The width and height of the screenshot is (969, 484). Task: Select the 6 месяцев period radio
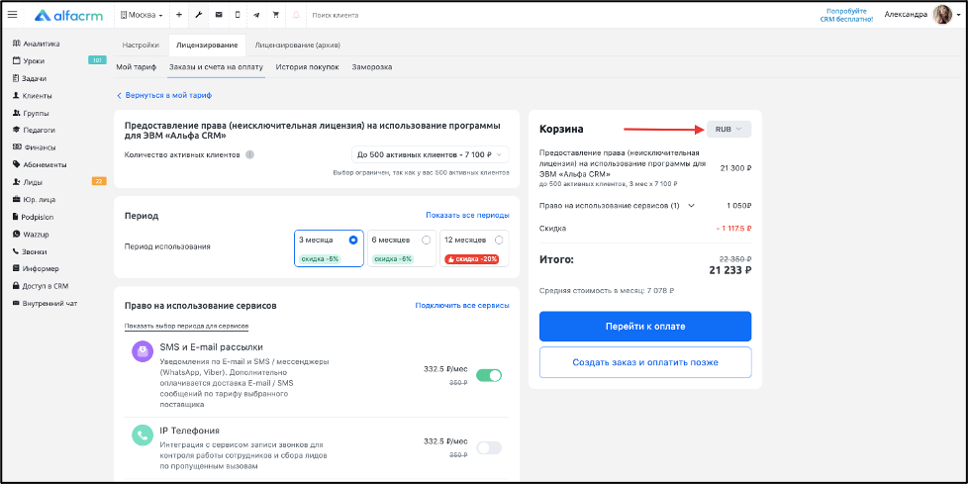pos(426,240)
